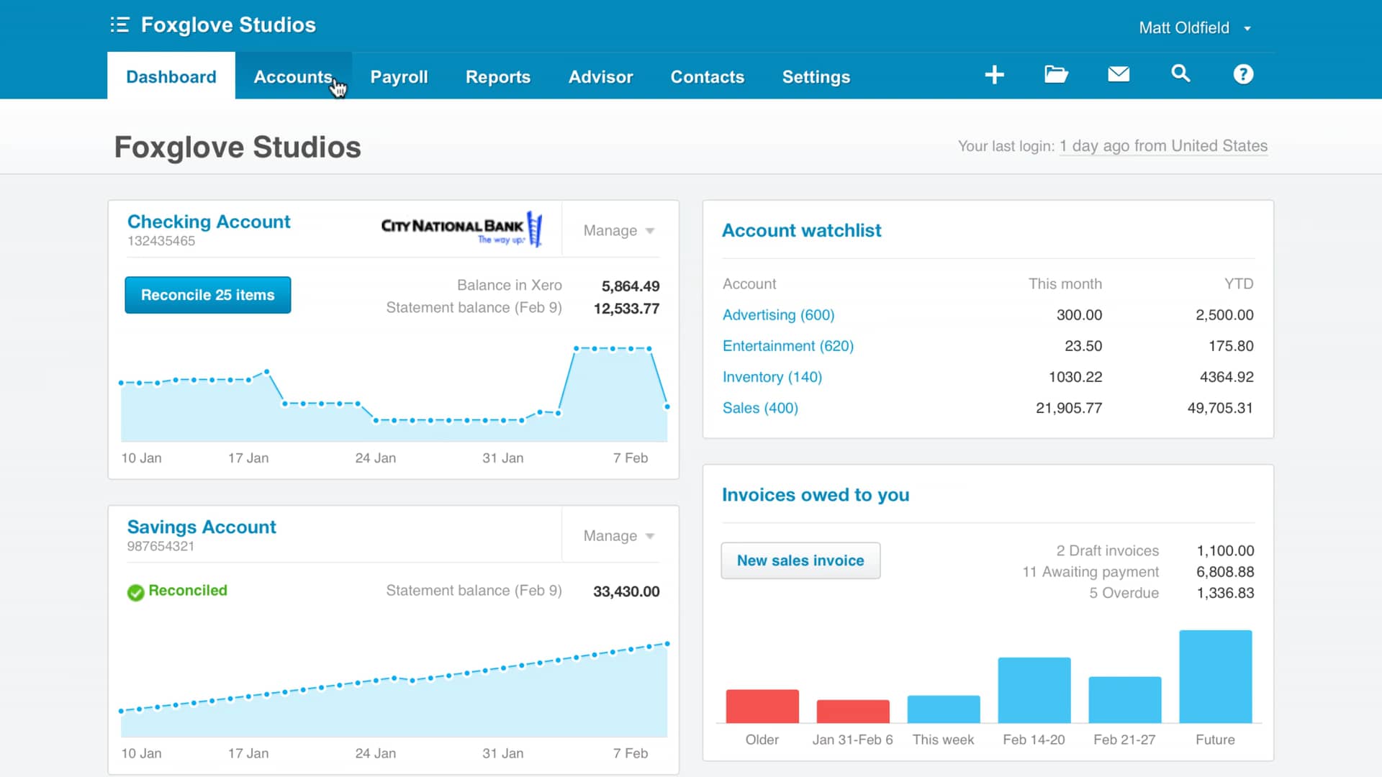The width and height of the screenshot is (1382, 777).
Task: Select the Inventory (140) watchlist entry
Action: pos(772,376)
